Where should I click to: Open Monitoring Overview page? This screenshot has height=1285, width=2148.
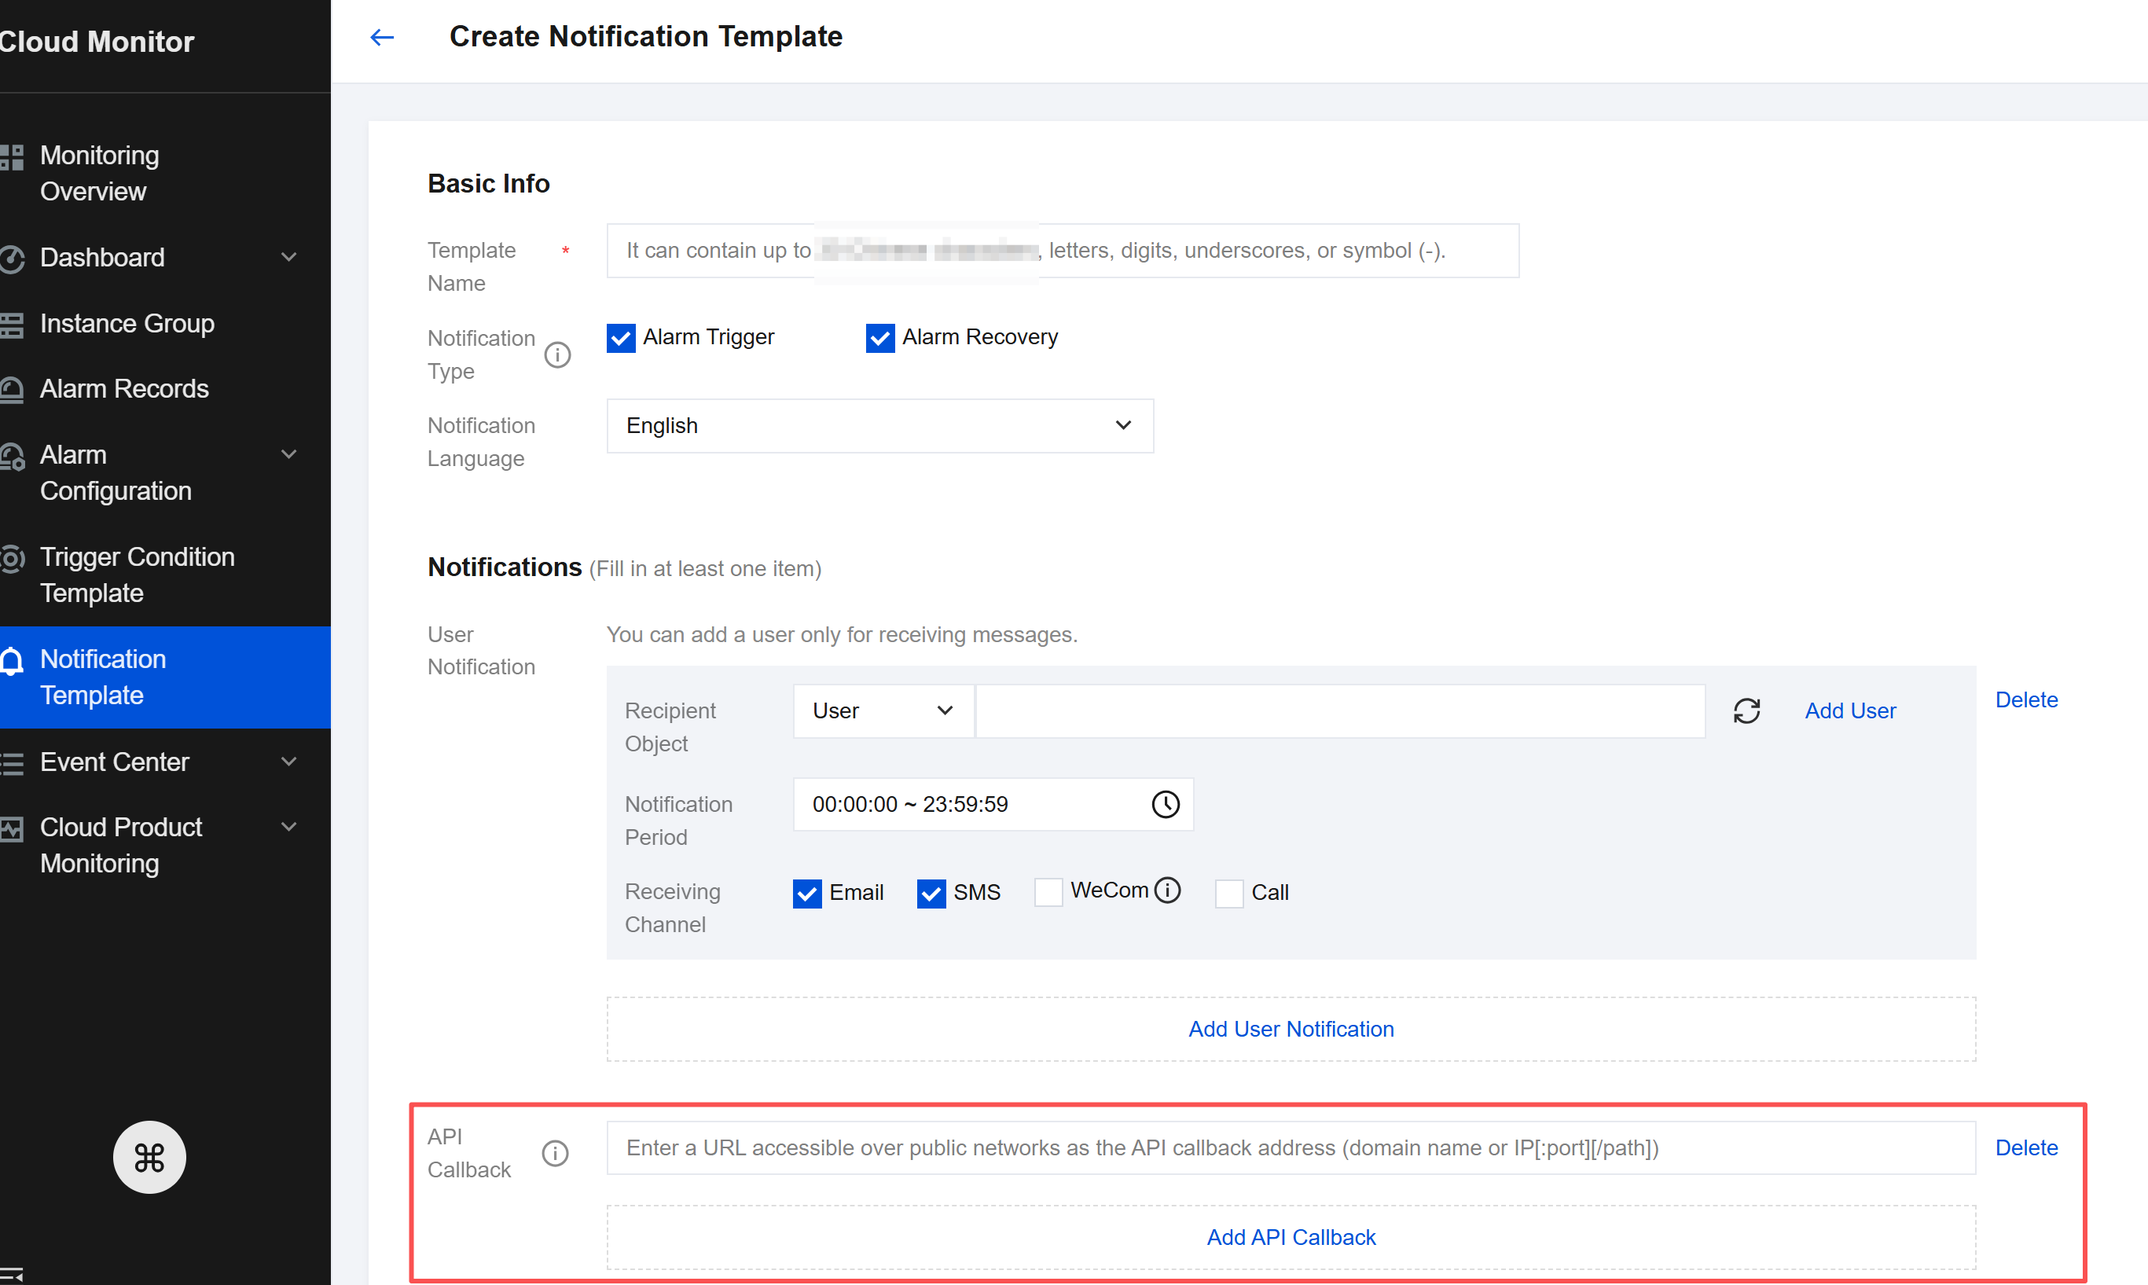tap(100, 173)
